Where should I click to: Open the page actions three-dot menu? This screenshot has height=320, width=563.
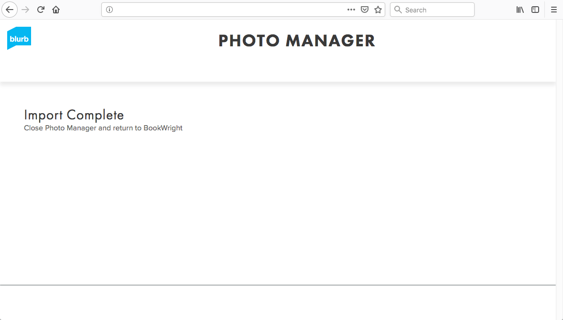pos(351,10)
